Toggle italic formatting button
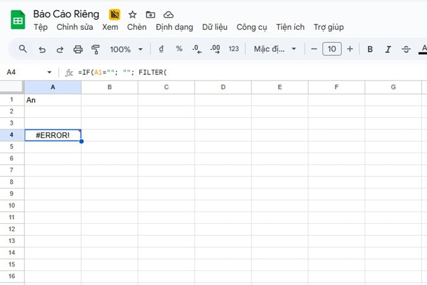The image size is (427, 285). click(x=388, y=49)
